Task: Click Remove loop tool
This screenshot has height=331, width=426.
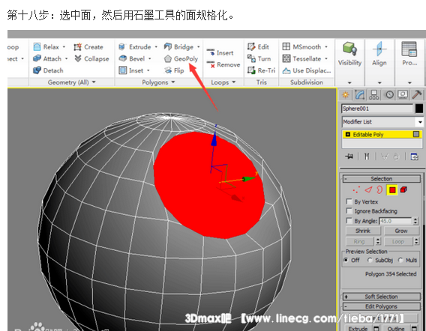Action: (x=223, y=64)
